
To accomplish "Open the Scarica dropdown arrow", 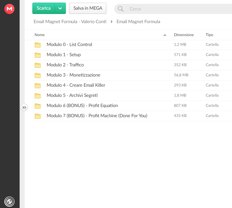I will point(60,8).
